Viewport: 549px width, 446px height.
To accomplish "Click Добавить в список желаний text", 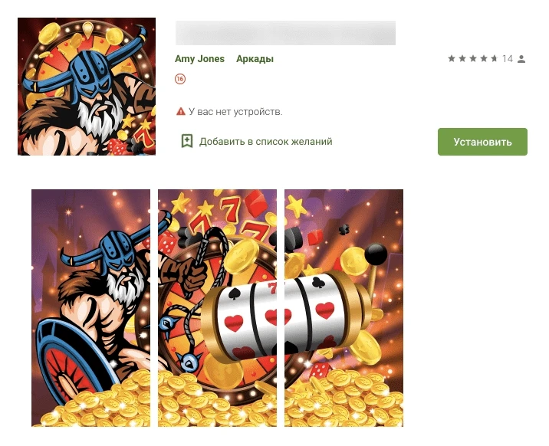I will click(266, 142).
